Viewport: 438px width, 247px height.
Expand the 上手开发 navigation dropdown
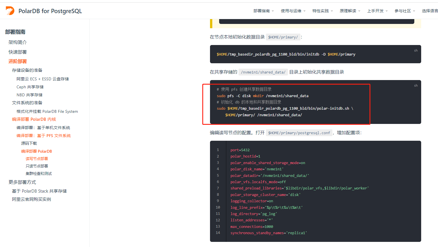(377, 11)
